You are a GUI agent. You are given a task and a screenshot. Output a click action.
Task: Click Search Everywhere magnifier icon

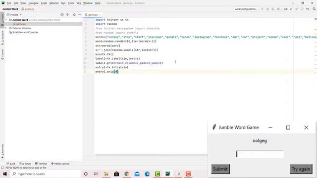(x=314, y=9)
